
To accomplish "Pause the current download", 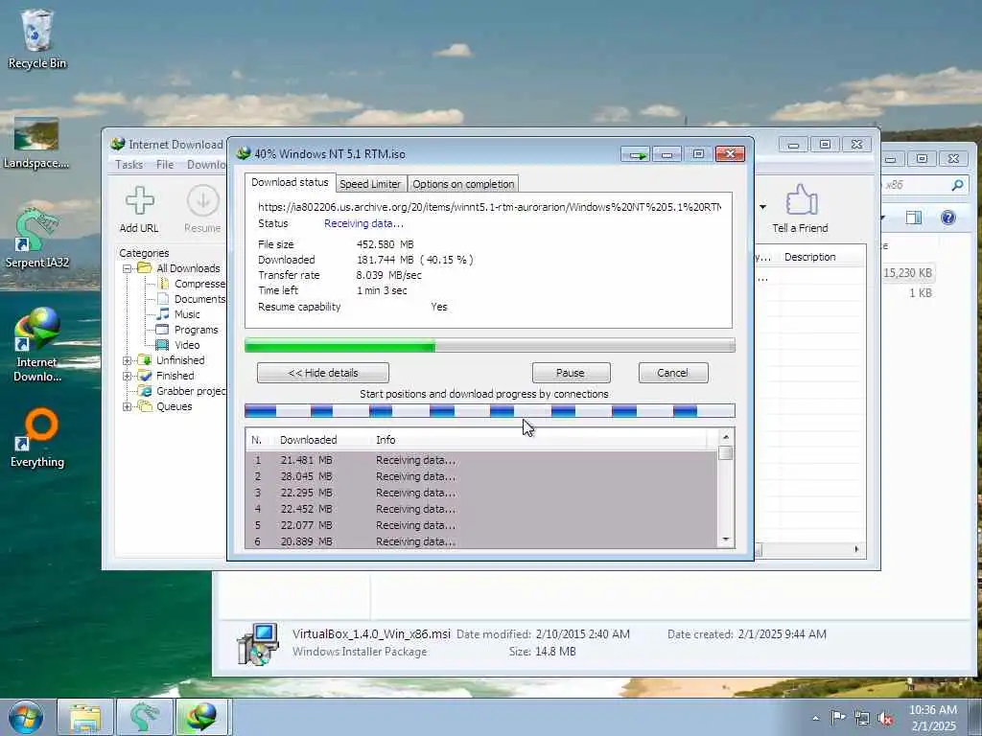I will 571,373.
